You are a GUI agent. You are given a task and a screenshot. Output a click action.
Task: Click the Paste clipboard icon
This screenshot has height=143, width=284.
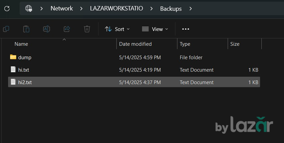26,29
